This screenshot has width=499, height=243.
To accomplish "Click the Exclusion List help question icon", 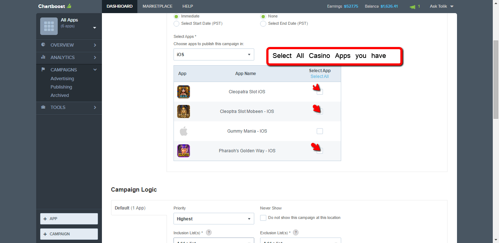I will click(296, 232).
